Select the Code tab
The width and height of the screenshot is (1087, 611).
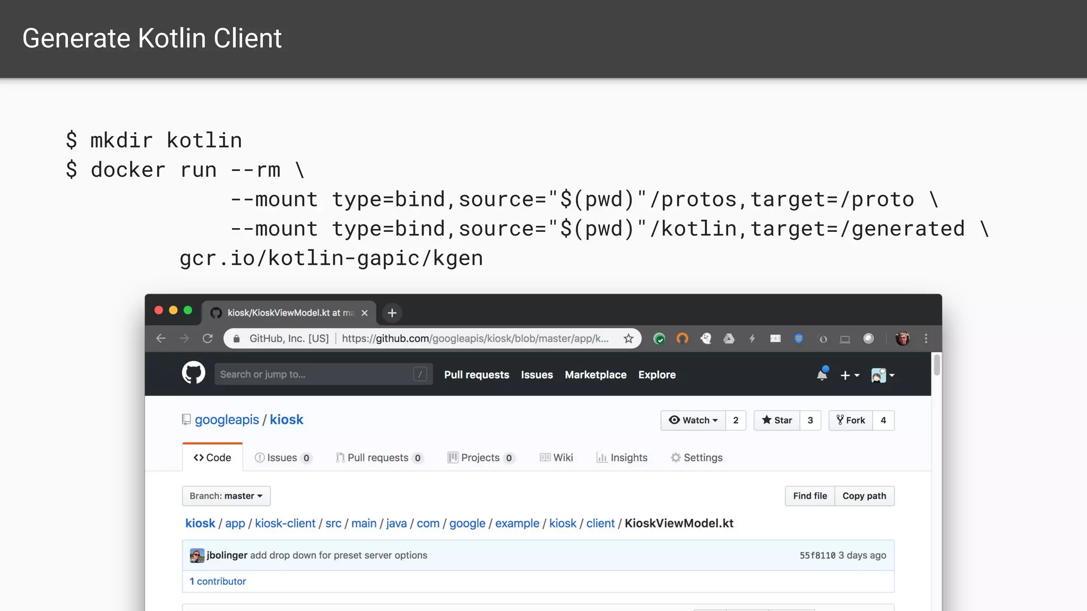212,457
